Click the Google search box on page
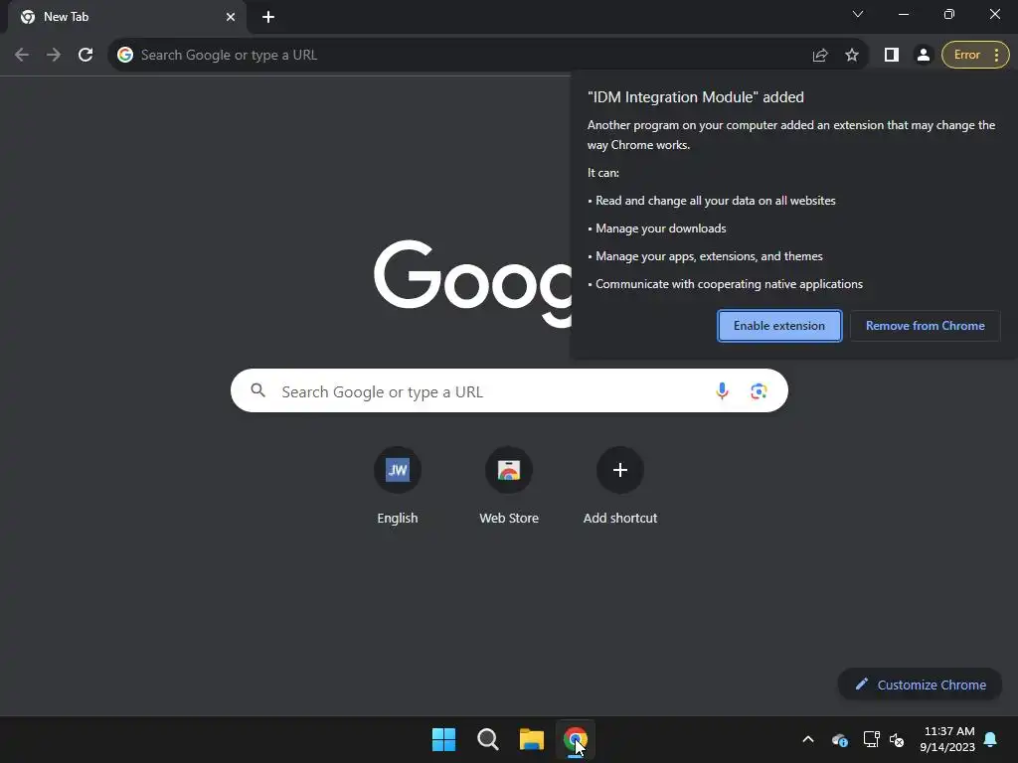The image size is (1018, 763). point(509,390)
